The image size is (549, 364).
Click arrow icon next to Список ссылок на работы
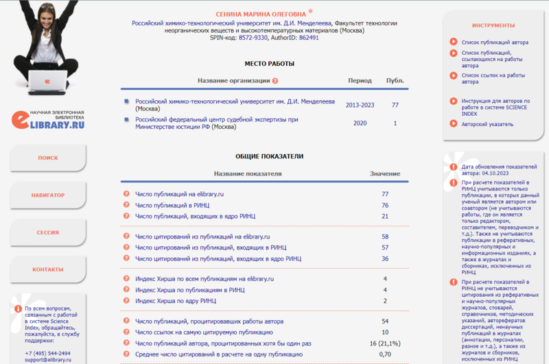[x=454, y=75]
